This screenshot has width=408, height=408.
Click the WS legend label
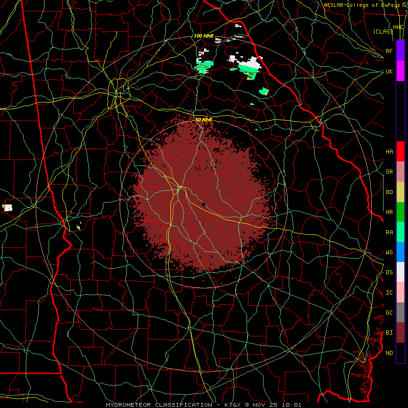tap(389, 252)
